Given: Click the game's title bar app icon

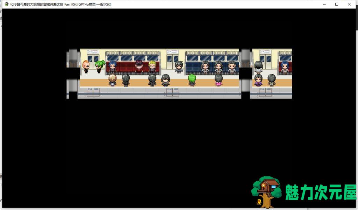Looking at the screenshot, I should point(6,4).
